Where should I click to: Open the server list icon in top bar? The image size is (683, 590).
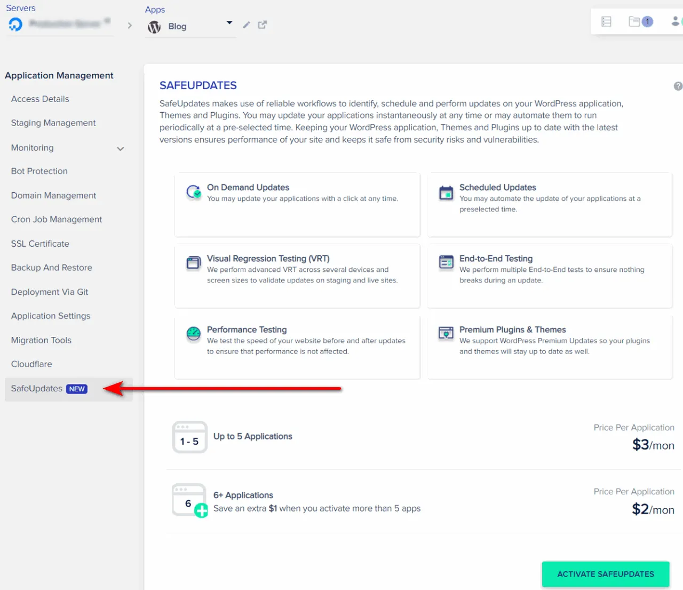pos(606,21)
